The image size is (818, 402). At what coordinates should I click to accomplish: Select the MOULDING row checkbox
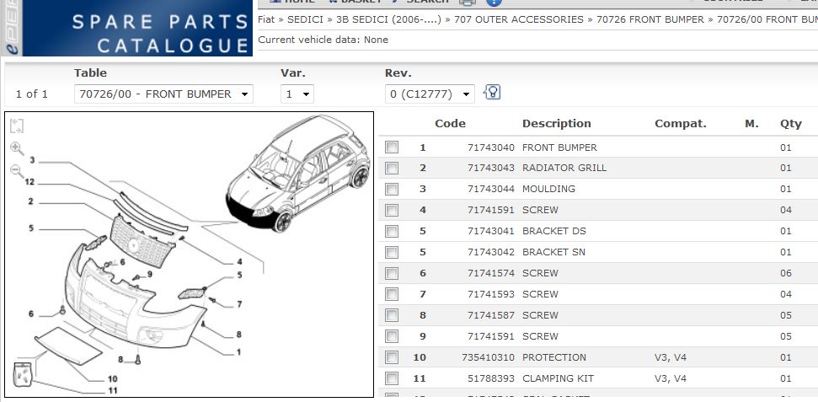click(392, 189)
